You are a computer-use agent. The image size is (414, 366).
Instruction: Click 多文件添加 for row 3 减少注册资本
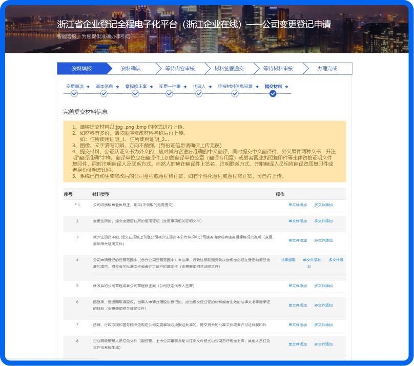pos(323,240)
